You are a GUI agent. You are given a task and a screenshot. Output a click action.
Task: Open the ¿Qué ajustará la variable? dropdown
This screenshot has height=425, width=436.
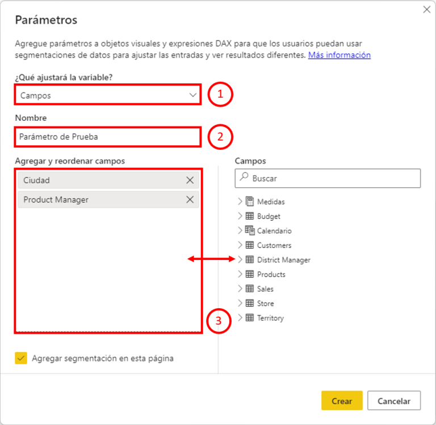(108, 95)
